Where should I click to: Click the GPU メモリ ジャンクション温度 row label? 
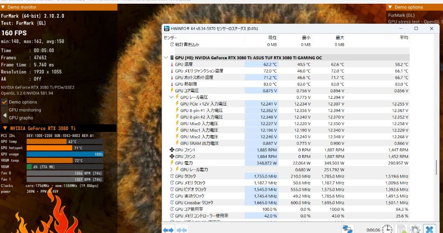tap(199, 71)
